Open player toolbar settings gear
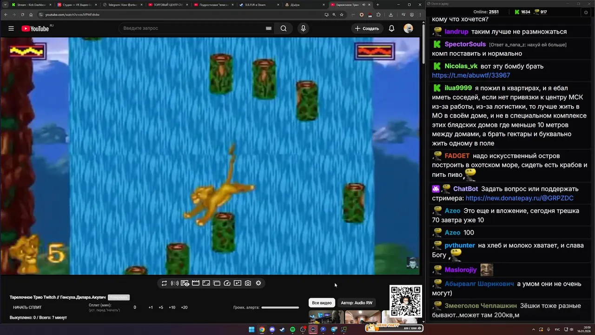This screenshot has width=595, height=335. click(x=258, y=283)
